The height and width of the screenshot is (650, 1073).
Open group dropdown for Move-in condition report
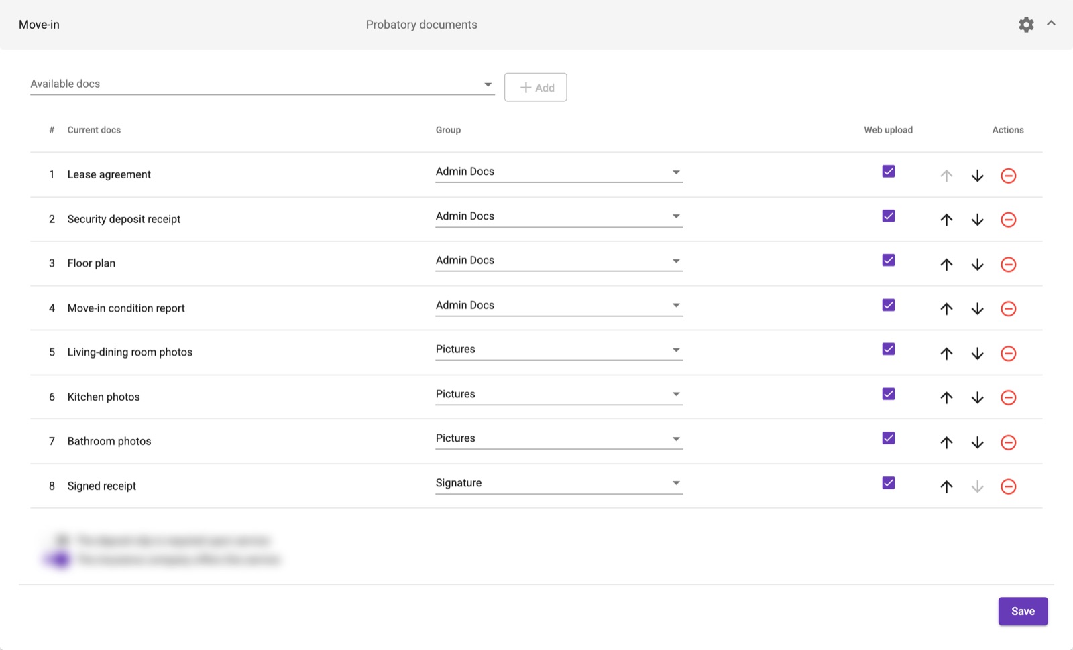coord(559,306)
